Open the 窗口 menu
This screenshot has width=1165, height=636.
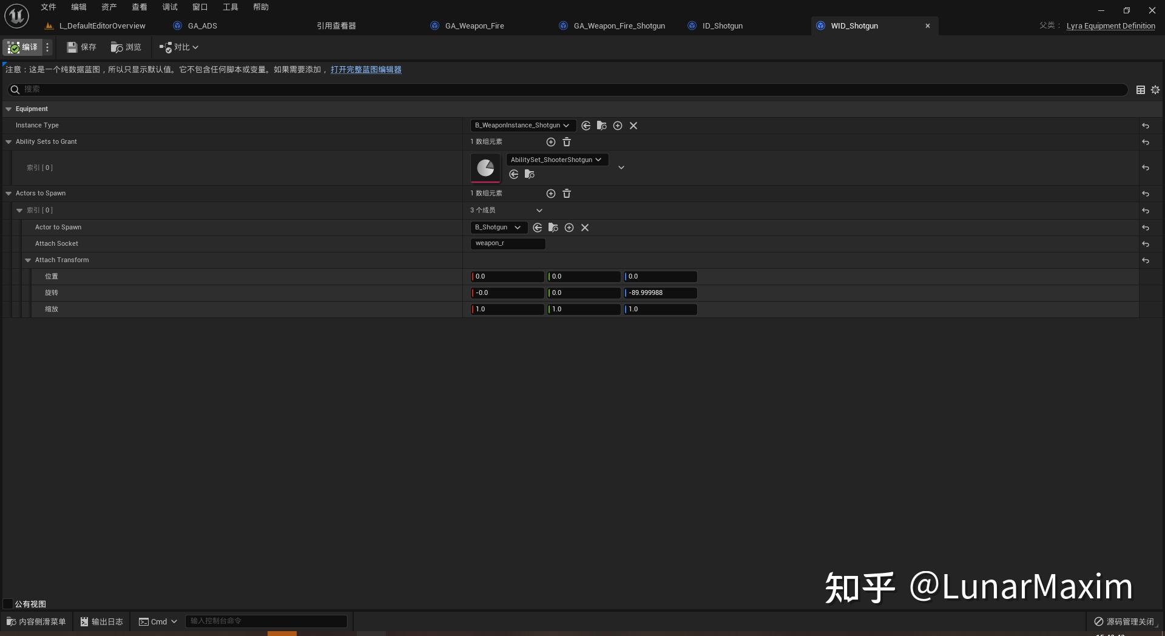tap(200, 7)
